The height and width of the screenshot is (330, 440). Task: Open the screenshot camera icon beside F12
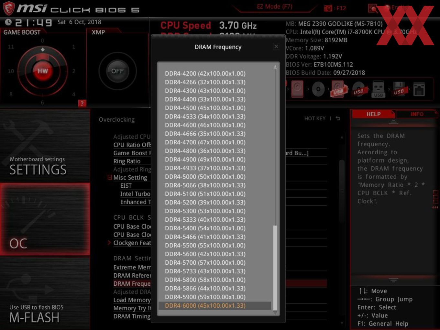click(x=328, y=8)
